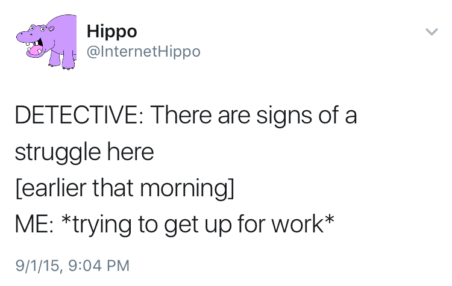This screenshot has height=286, width=452.
Task: Click the hippo avatar's purple legs
Action: (62, 60)
